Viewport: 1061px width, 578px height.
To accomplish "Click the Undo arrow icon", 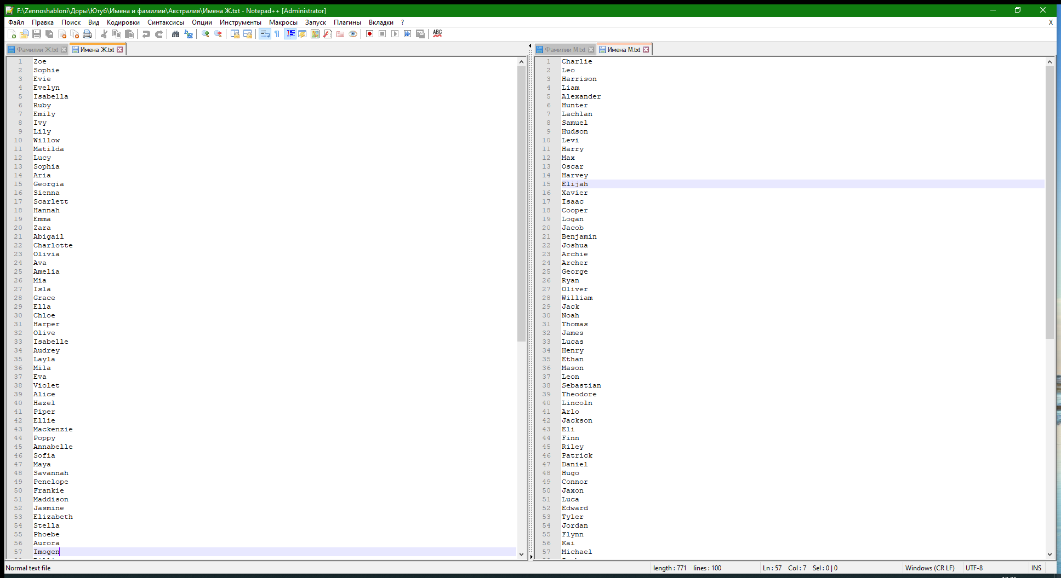I will click(x=146, y=34).
